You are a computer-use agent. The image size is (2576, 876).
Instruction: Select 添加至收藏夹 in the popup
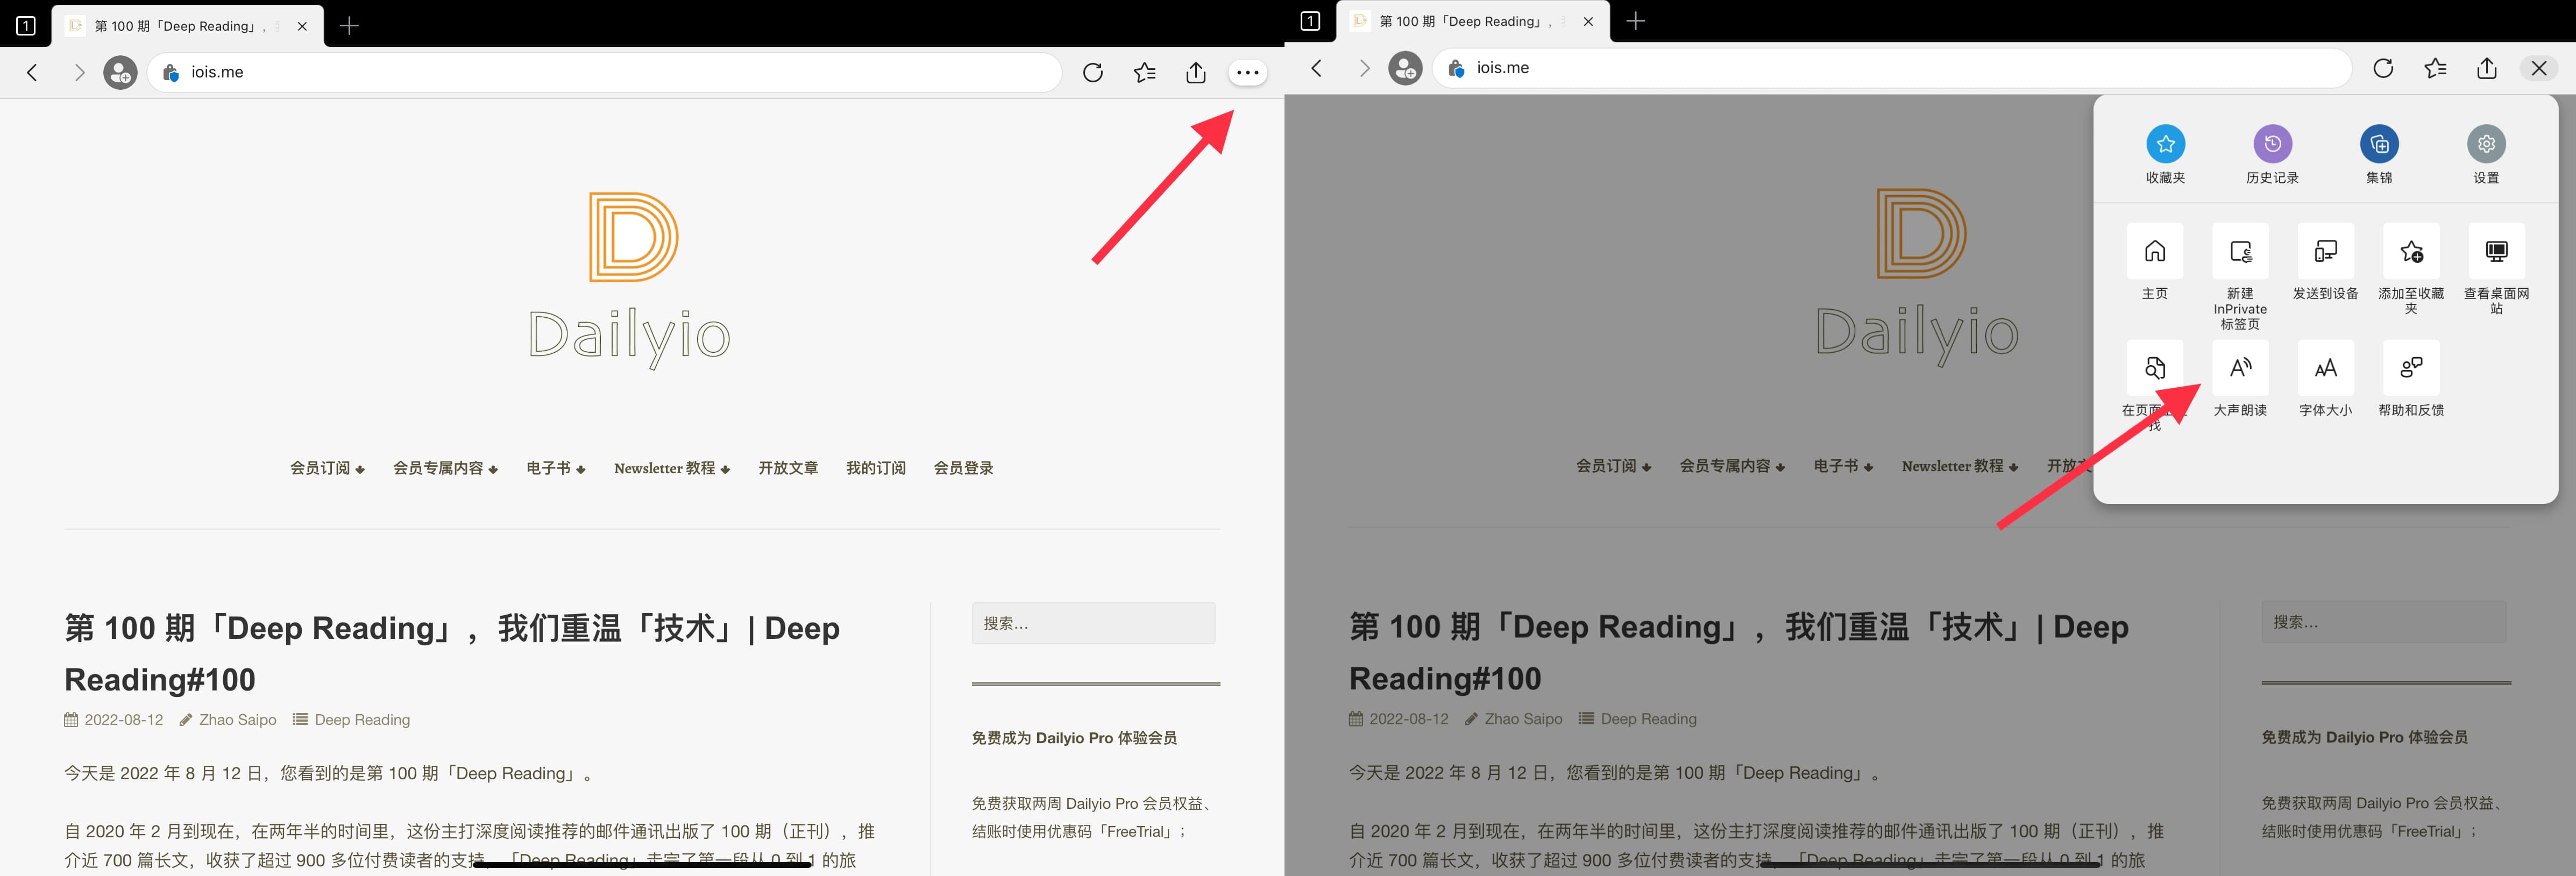(x=2411, y=269)
